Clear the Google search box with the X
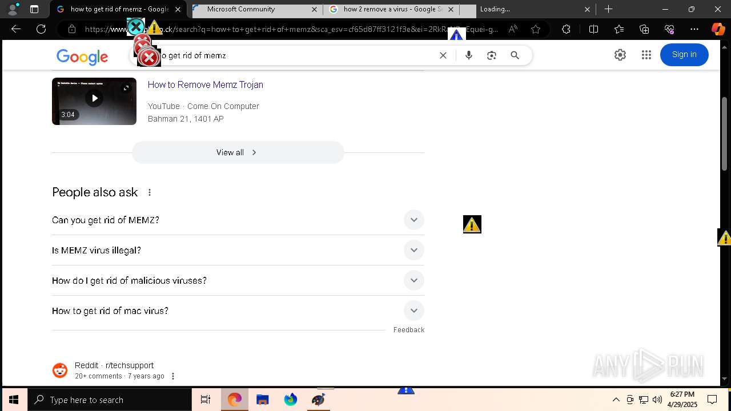The image size is (731, 411). (x=443, y=55)
